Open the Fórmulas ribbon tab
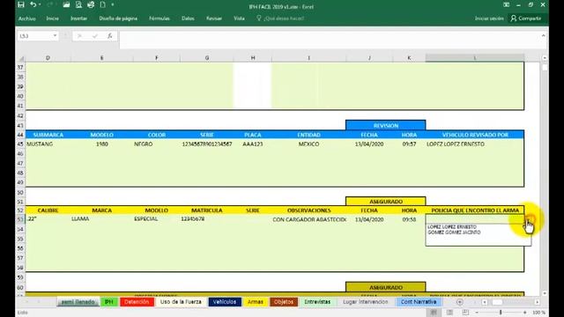564x317 pixels. click(x=160, y=18)
